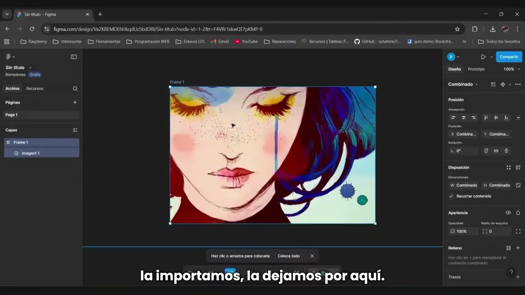Toggle Recortar contenido checkbox
The image size is (525, 295).
(x=451, y=196)
